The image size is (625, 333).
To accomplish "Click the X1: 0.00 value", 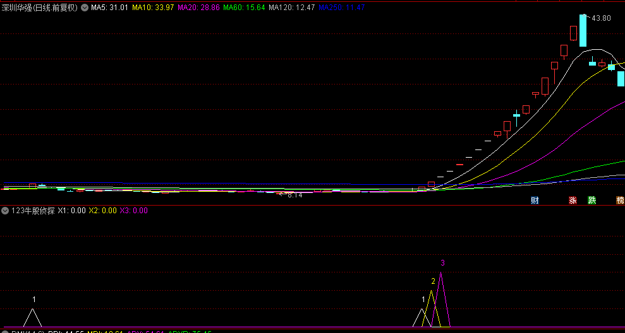I will click(72, 211).
